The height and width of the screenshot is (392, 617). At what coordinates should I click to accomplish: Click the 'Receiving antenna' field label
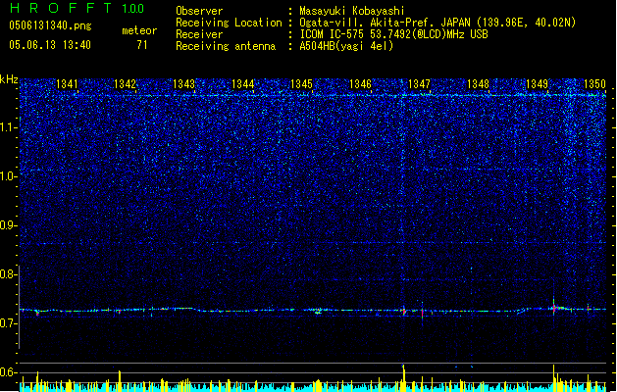(226, 46)
